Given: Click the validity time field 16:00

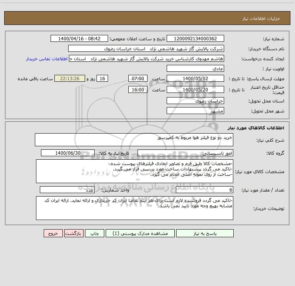Looking at the screenshot, I should 138,89.
